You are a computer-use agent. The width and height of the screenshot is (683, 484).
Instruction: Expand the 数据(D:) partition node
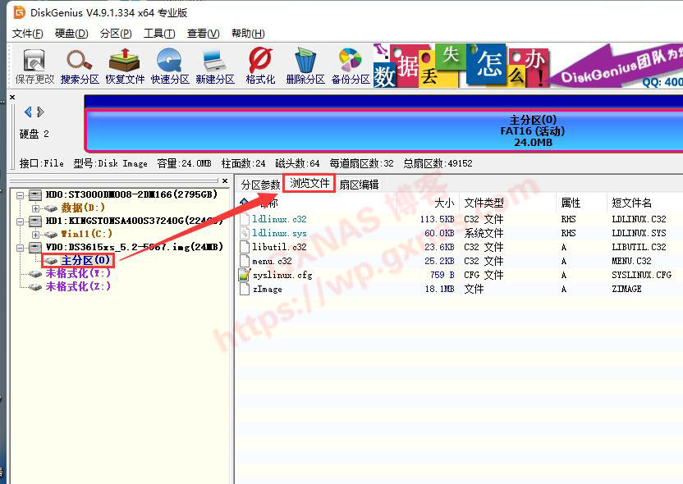[35, 208]
